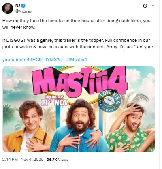This screenshot has height=169, width=162.
Task: View the 96.7K Views count
Action: point(58,160)
